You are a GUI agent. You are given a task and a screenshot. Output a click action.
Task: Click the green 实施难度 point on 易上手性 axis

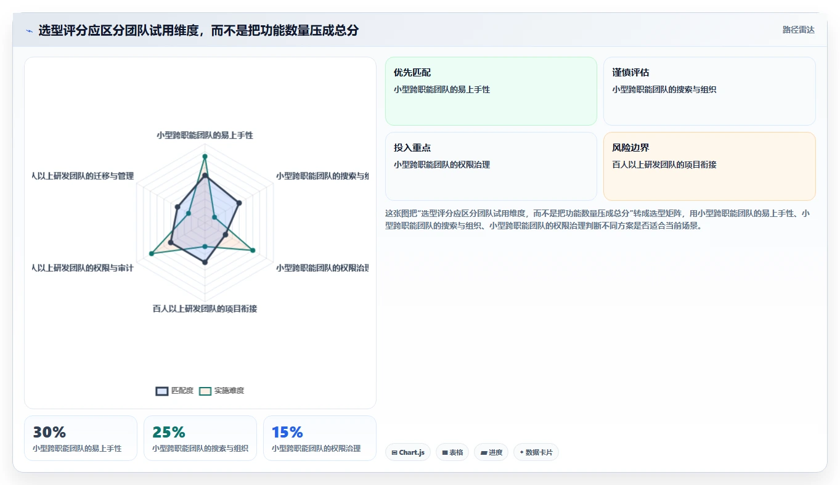coord(205,157)
